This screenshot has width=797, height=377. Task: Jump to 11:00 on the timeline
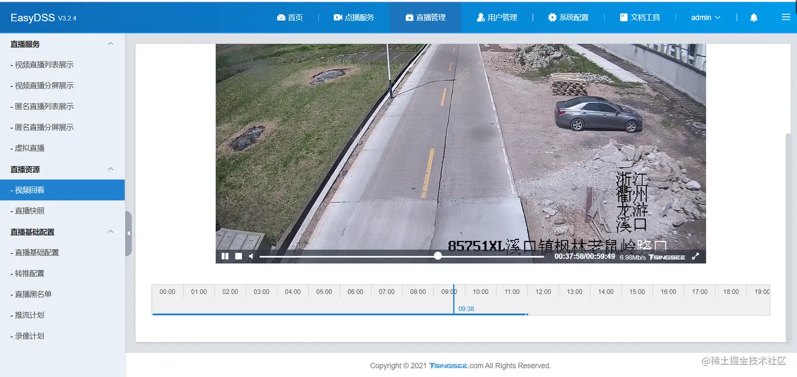tap(512, 292)
